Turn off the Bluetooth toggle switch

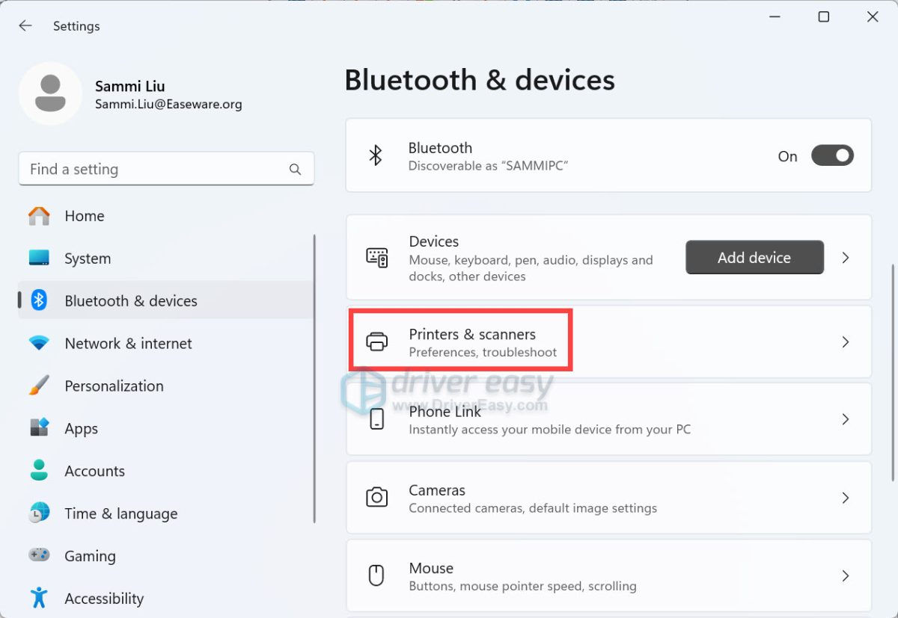coord(832,155)
